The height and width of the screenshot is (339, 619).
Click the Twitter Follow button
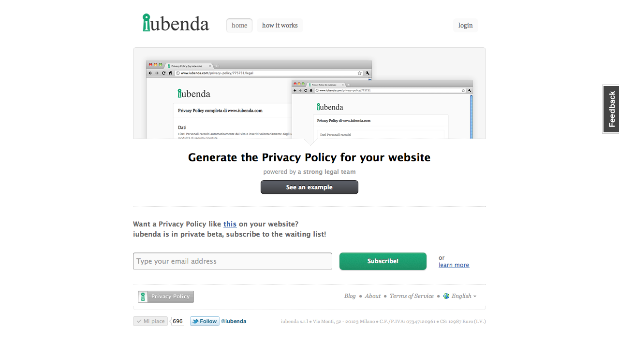[x=205, y=321]
